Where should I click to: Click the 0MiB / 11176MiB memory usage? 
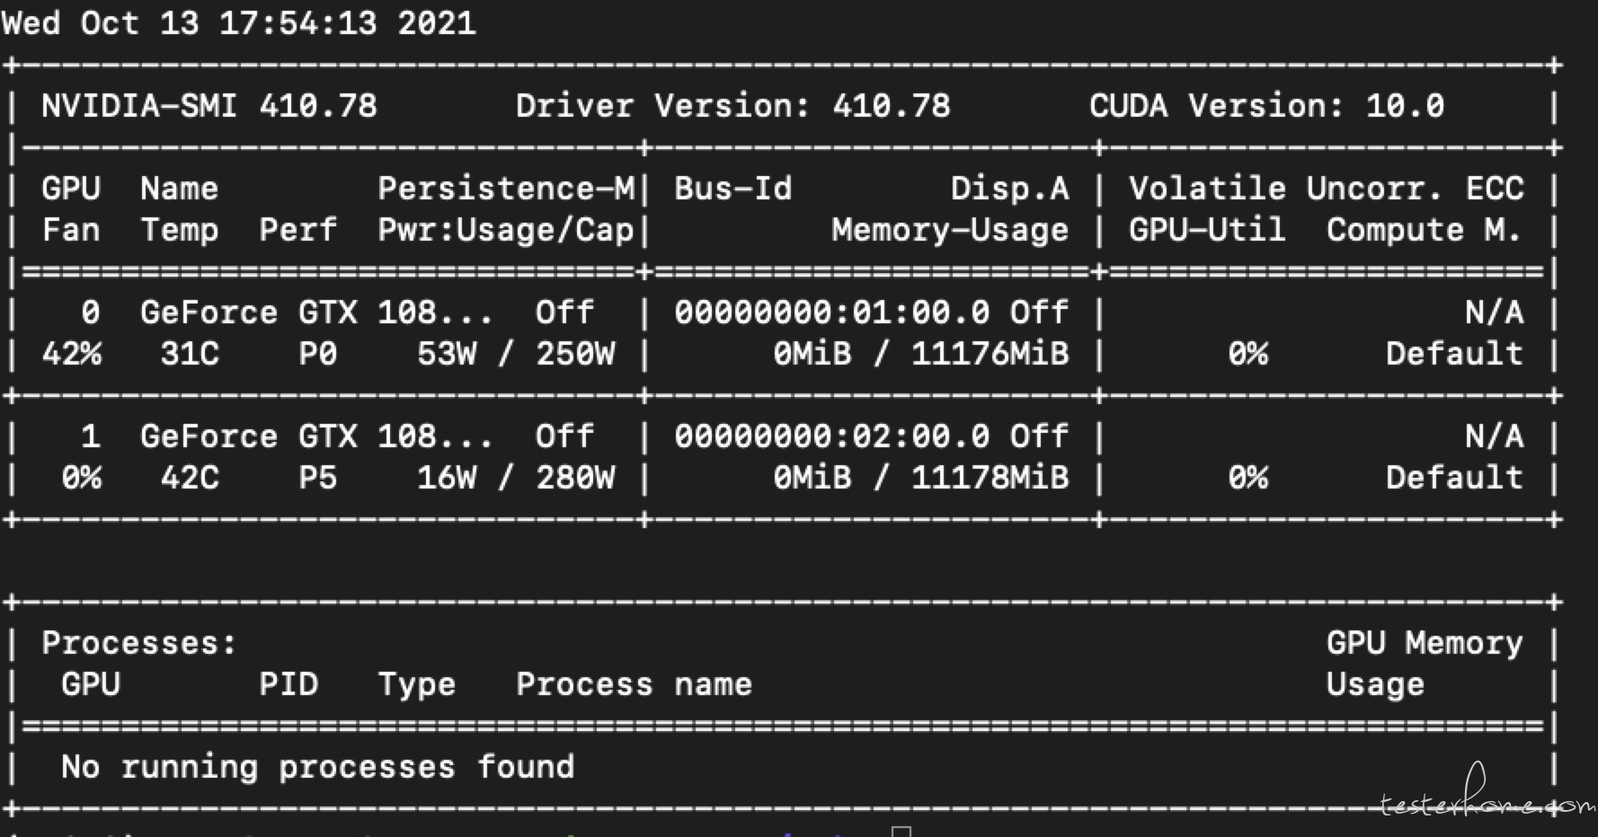pyautogui.click(x=921, y=354)
